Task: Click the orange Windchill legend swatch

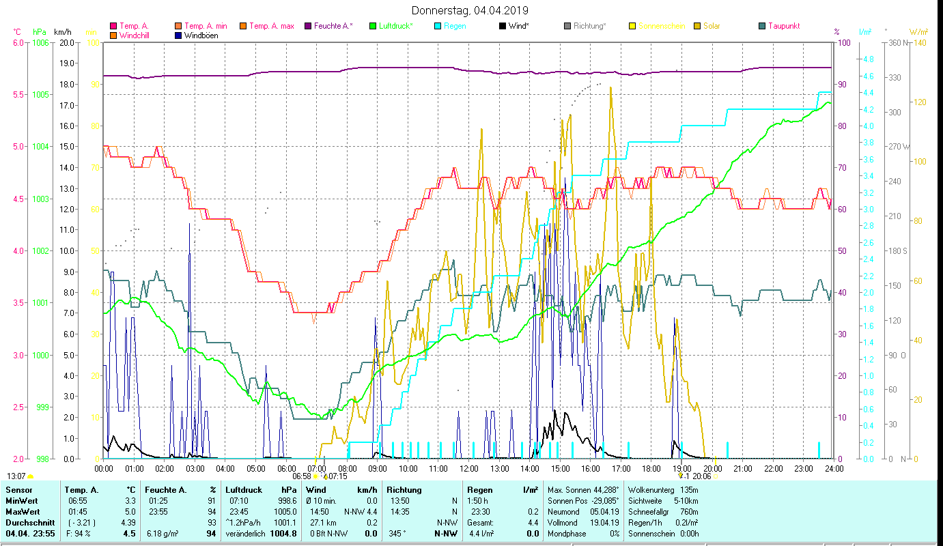Action: pos(113,35)
